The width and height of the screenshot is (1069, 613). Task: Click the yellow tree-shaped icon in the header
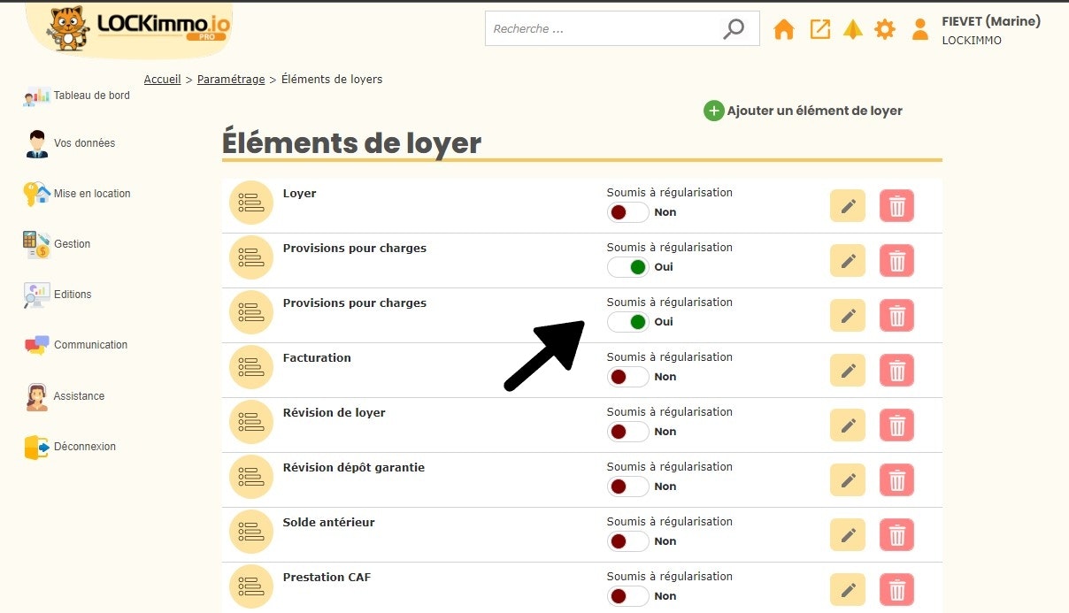[x=852, y=29]
